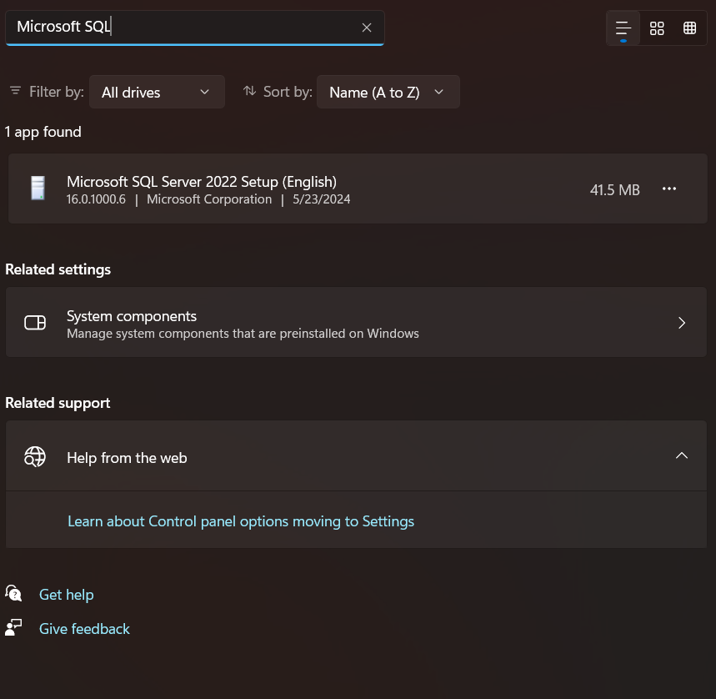Click the Give feedback icon
This screenshot has width=716, height=699.
(13, 628)
